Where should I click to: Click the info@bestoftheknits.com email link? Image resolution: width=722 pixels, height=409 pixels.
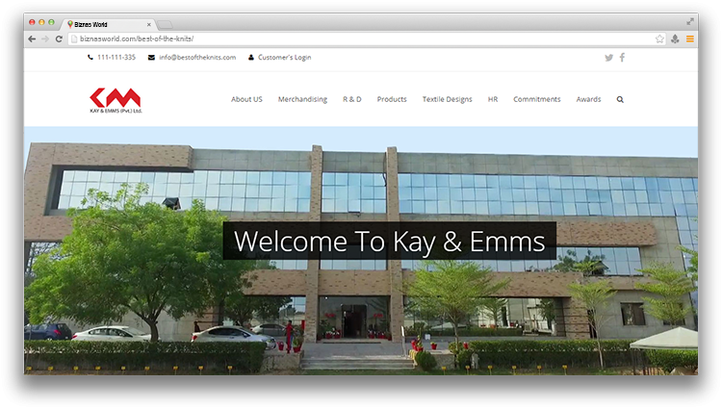[x=196, y=58]
